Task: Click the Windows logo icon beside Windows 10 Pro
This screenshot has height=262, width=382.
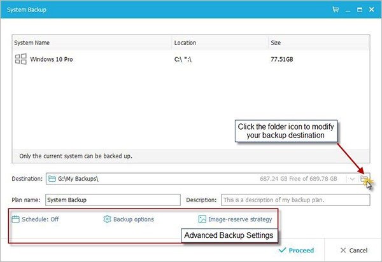Action: [x=21, y=59]
